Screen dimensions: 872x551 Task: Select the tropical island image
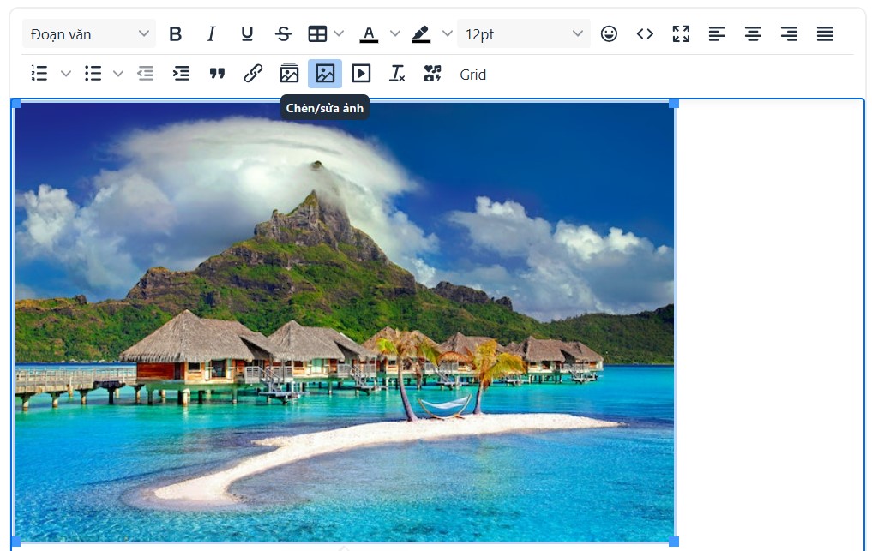[x=345, y=322]
